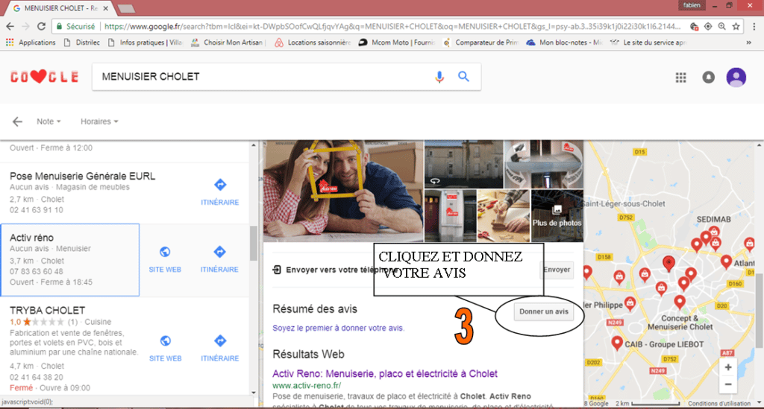764x409 pixels.
Task: Open the Applications bookmarks shortcut
Action: 31,42
